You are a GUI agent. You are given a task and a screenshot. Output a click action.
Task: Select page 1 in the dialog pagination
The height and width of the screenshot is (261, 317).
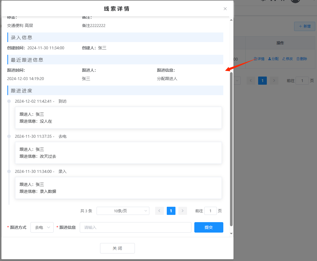[x=171, y=211]
